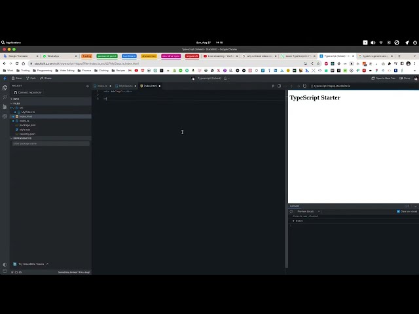
Task: Show more bookmarks overflow chevron
Action: 414,71
